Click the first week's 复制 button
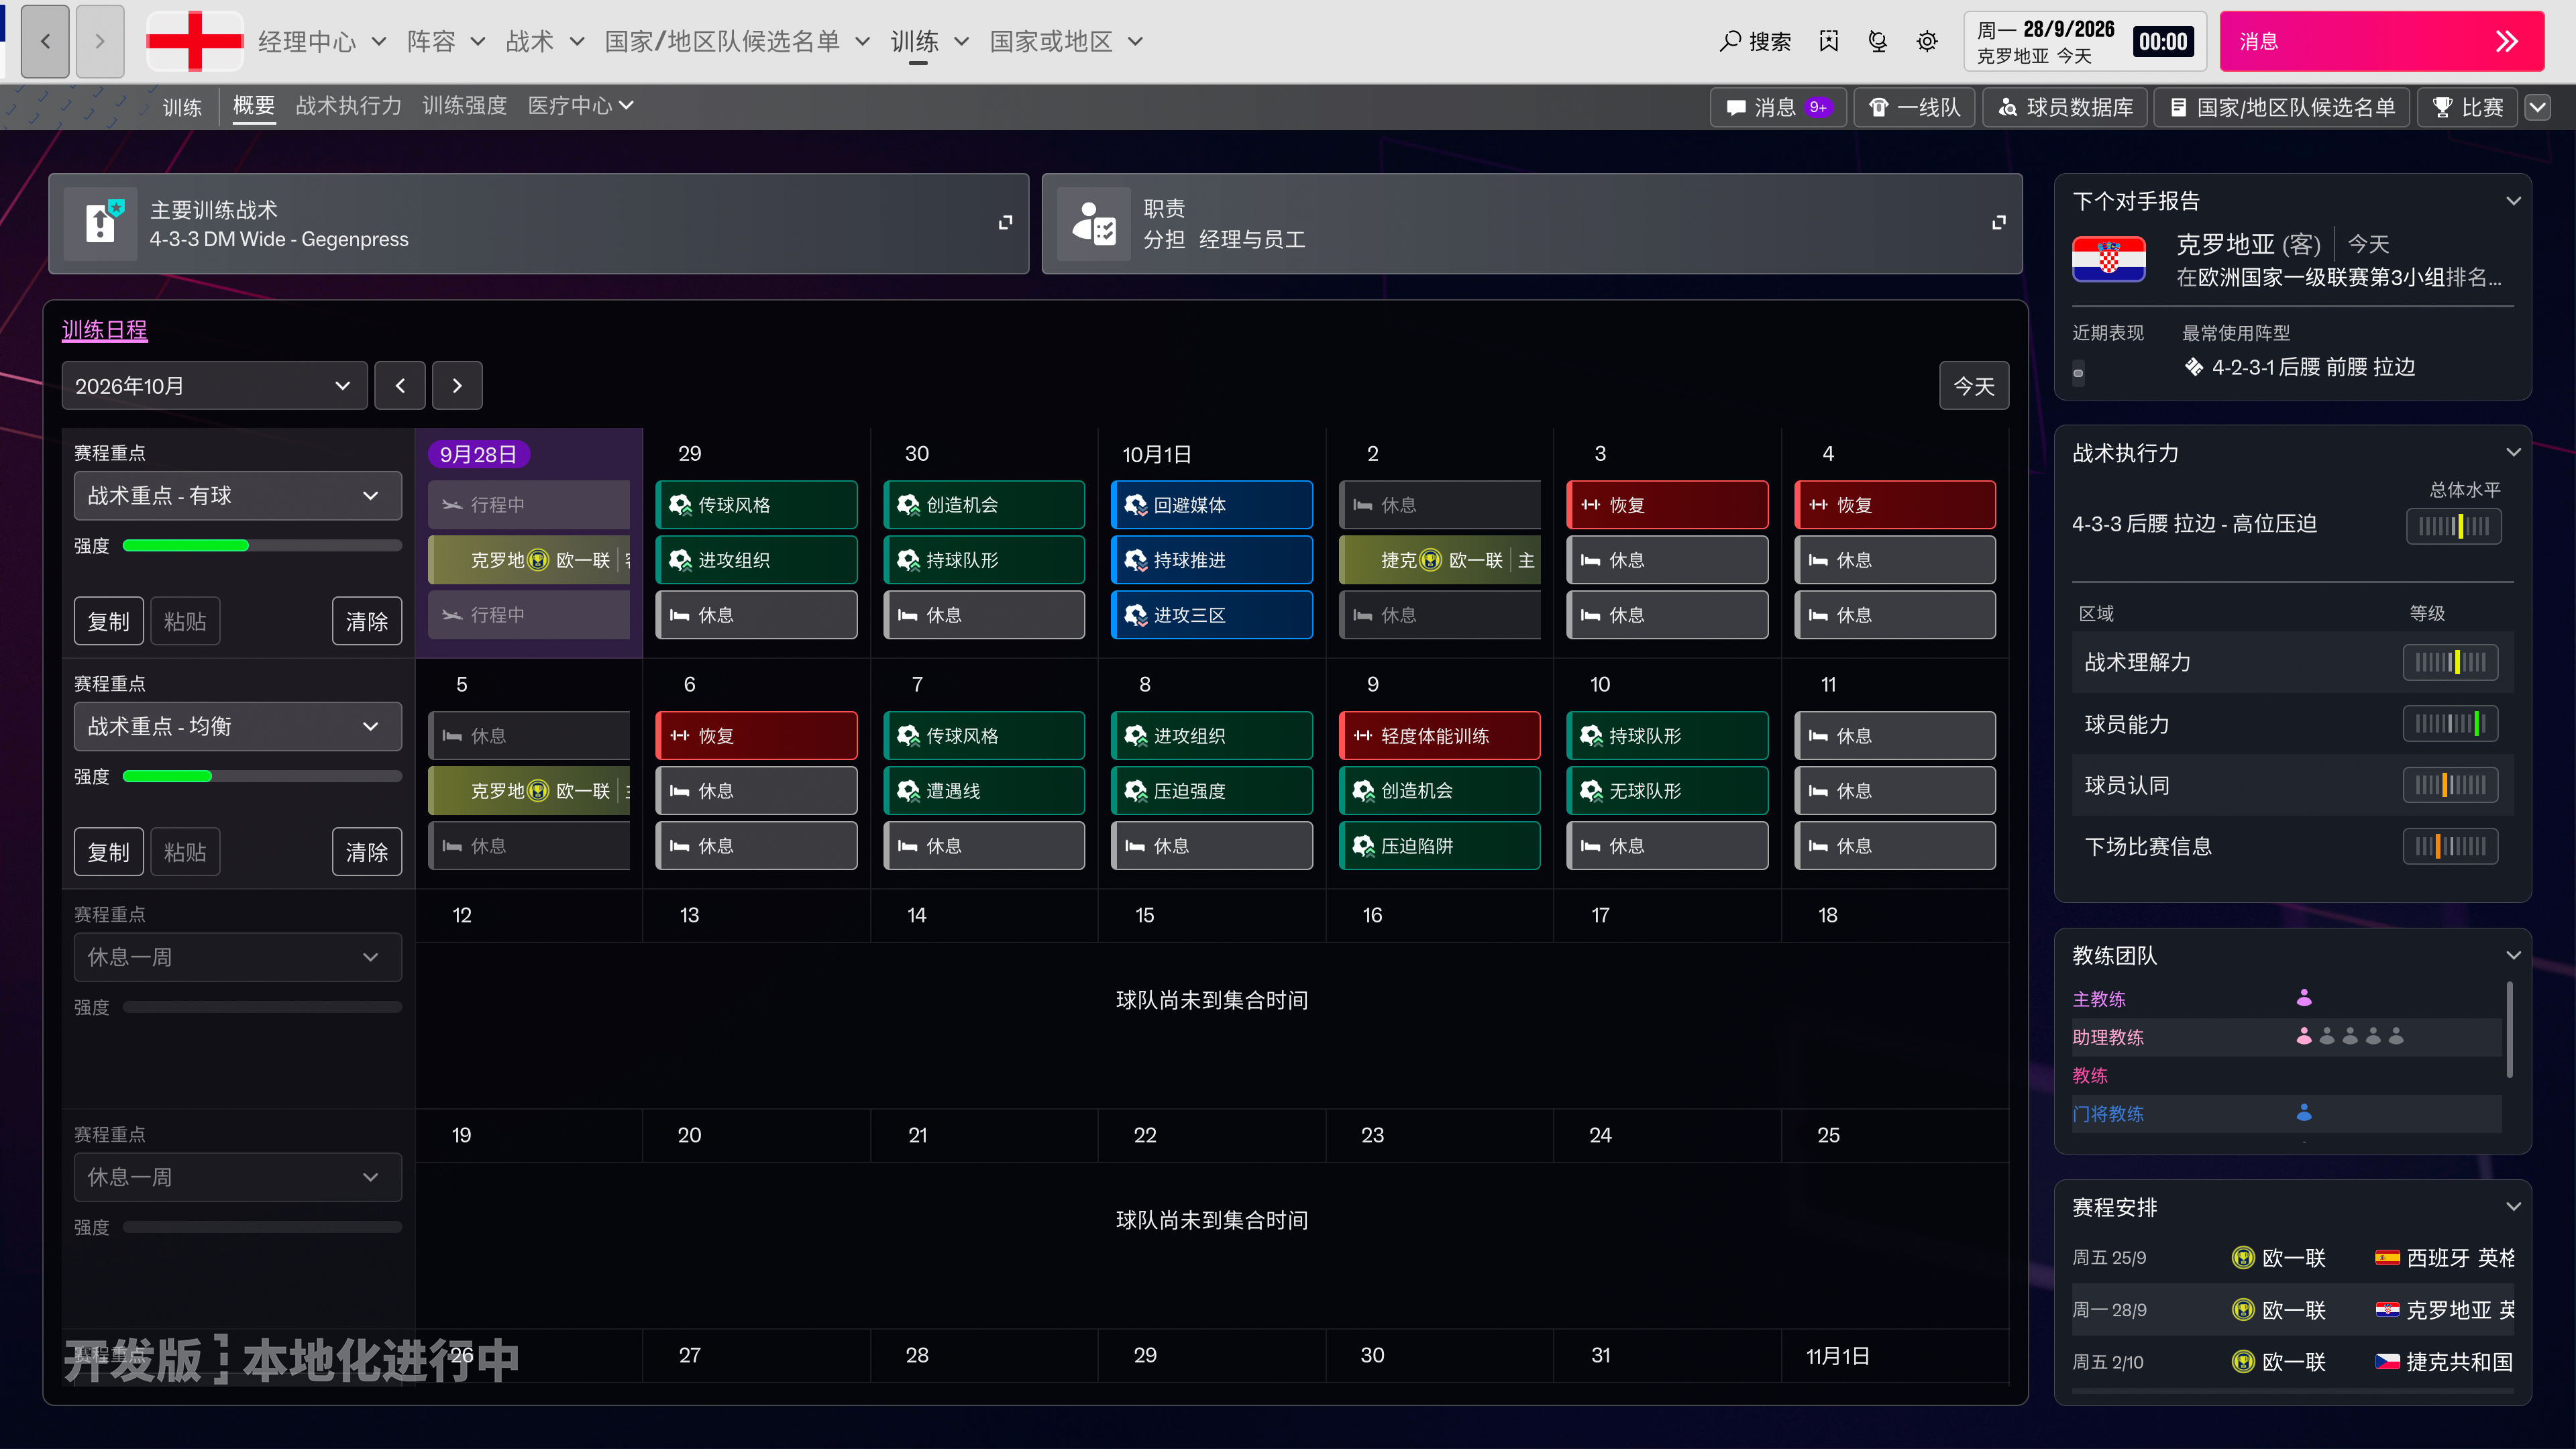This screenshot has height=1449, width=2576. click(x=108, y=622)
